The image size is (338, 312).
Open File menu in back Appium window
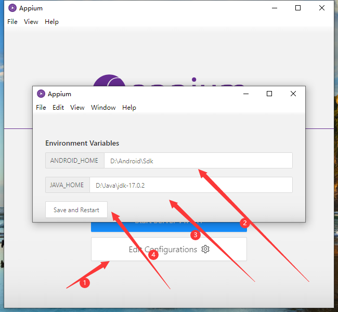tap(12, 21)
